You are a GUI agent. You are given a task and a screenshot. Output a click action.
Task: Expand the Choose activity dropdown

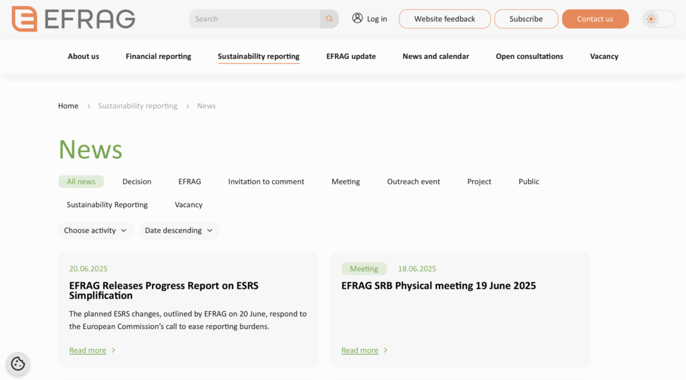click(x=95, y=231)
